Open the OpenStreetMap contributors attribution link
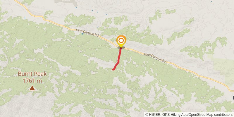 [210, 114]
